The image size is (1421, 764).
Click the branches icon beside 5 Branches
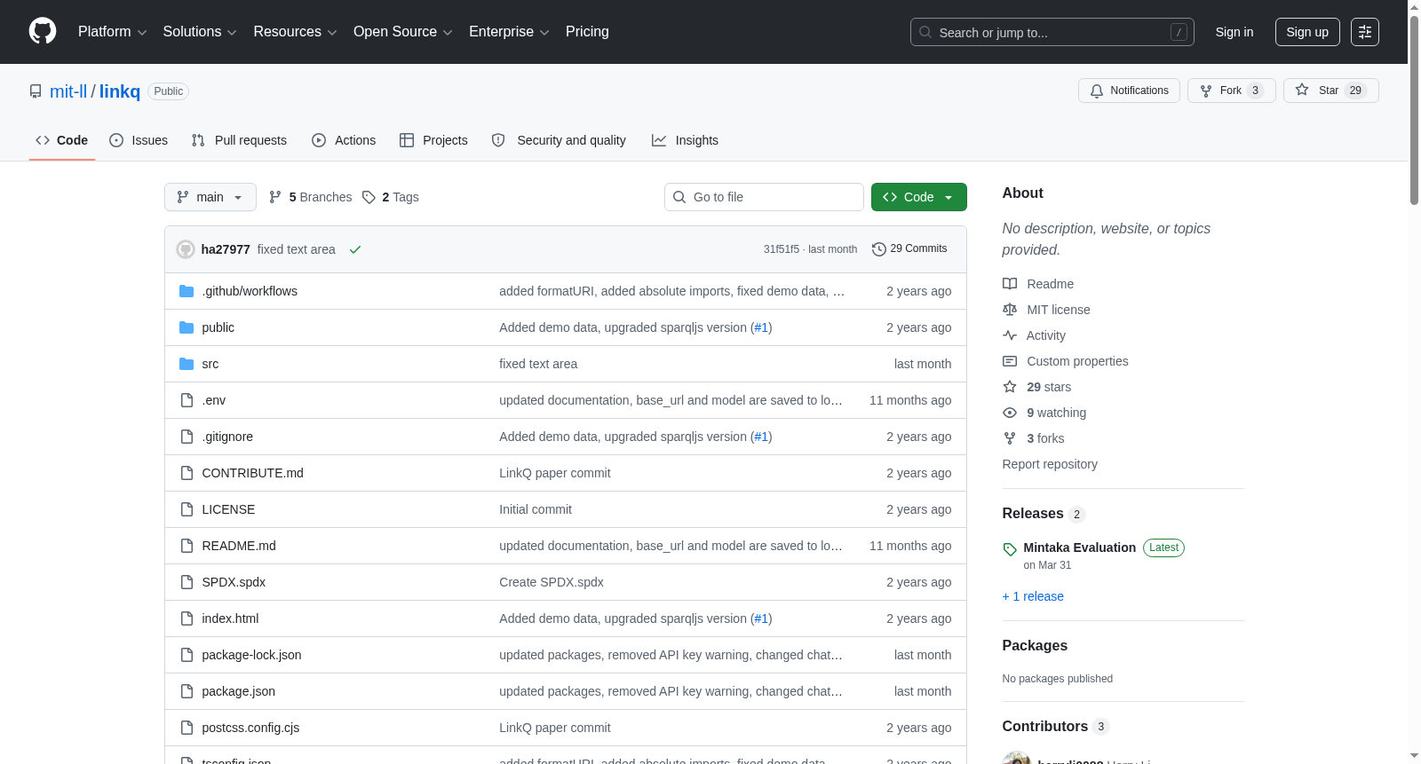tap(275, 197)
